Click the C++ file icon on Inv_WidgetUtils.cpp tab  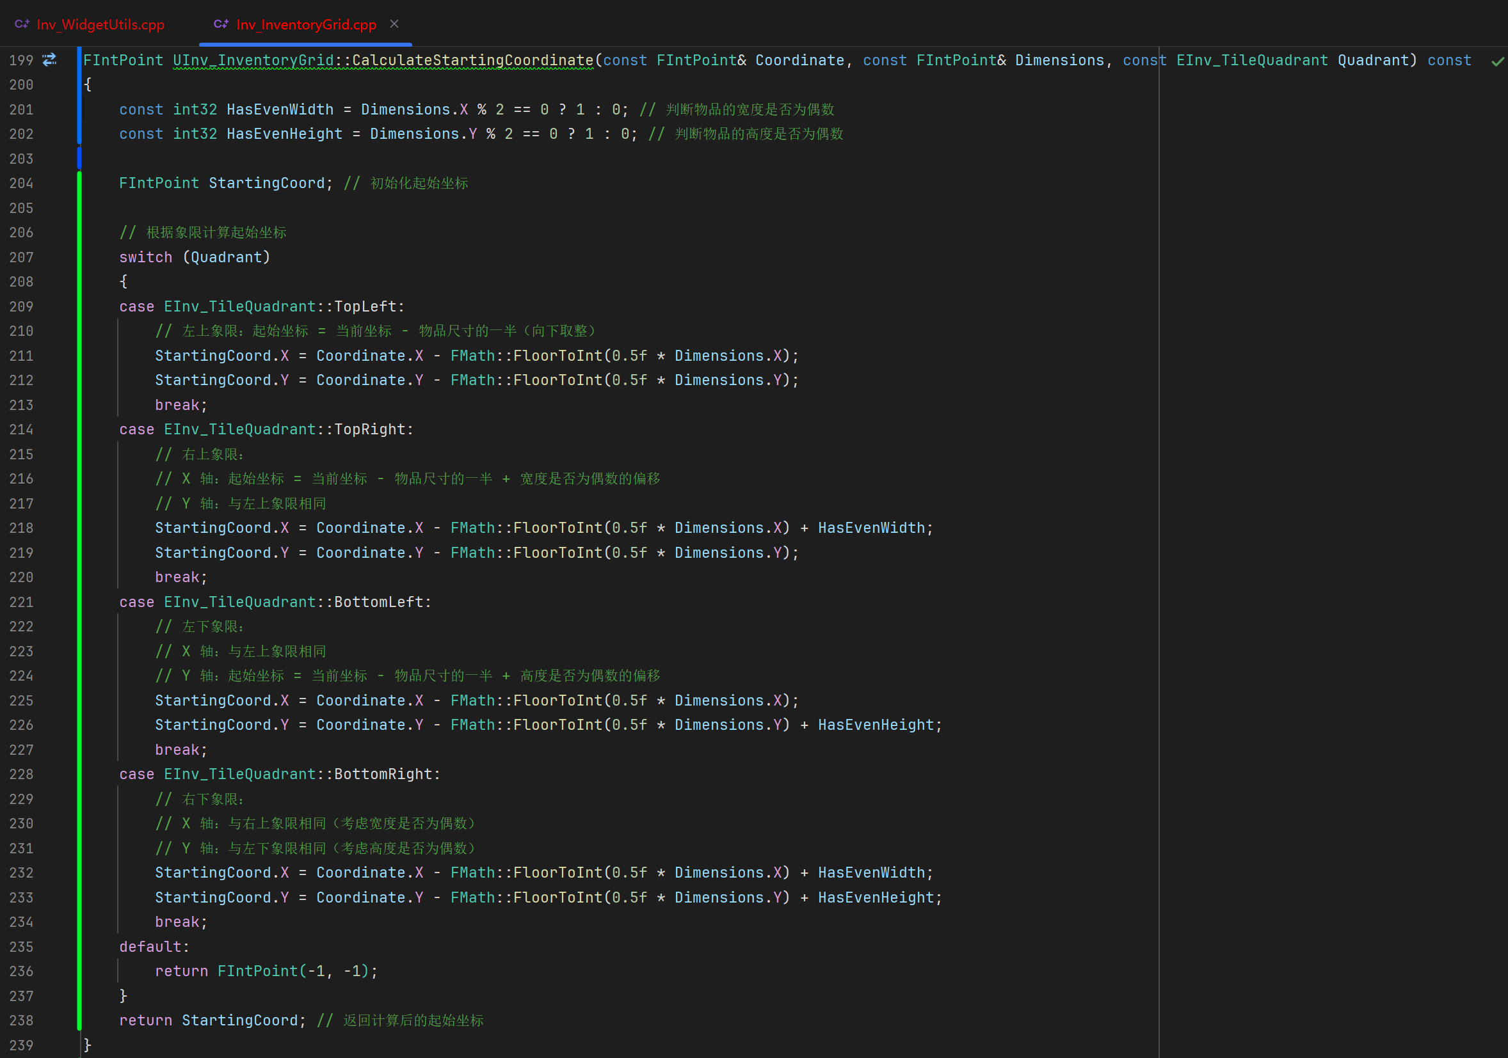[x=22, y=24]
